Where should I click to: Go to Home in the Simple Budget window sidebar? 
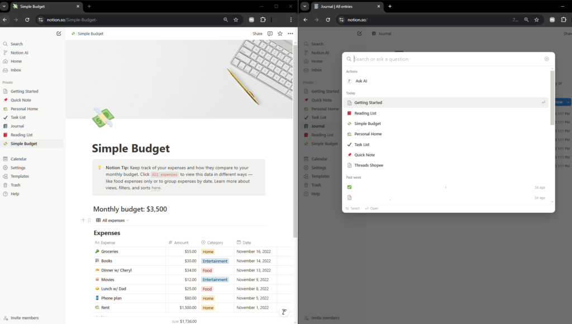(x=16, y=61)
